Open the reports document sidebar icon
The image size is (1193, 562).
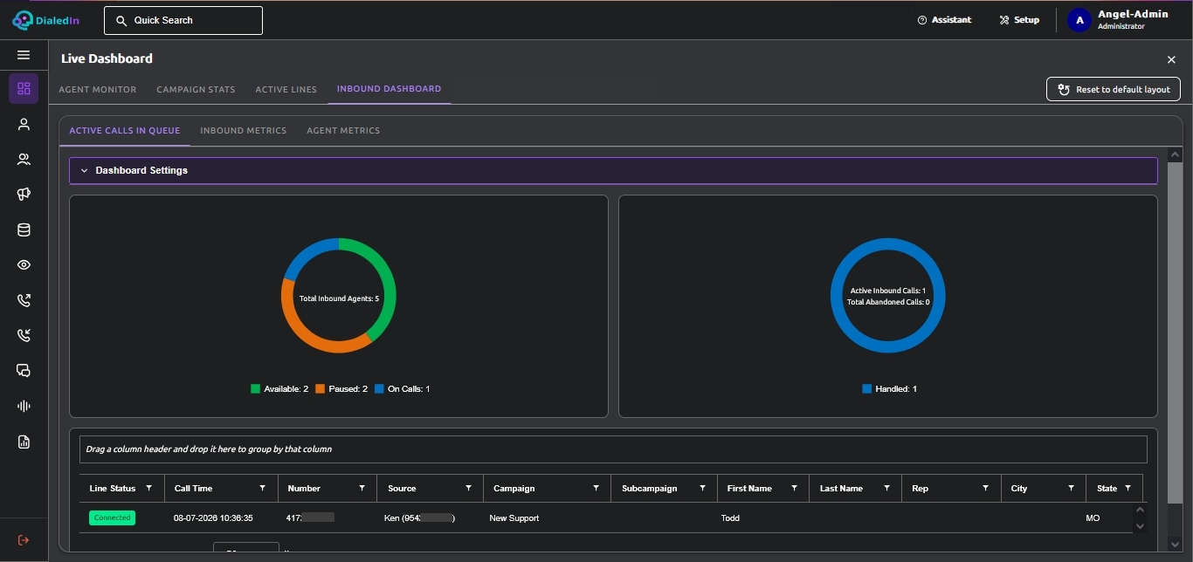tap(24, 442)
